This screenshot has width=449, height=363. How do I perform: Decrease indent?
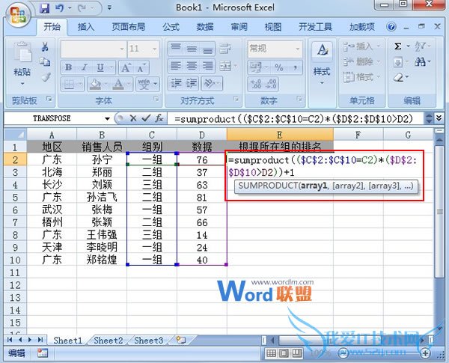[x=176, y=84]
